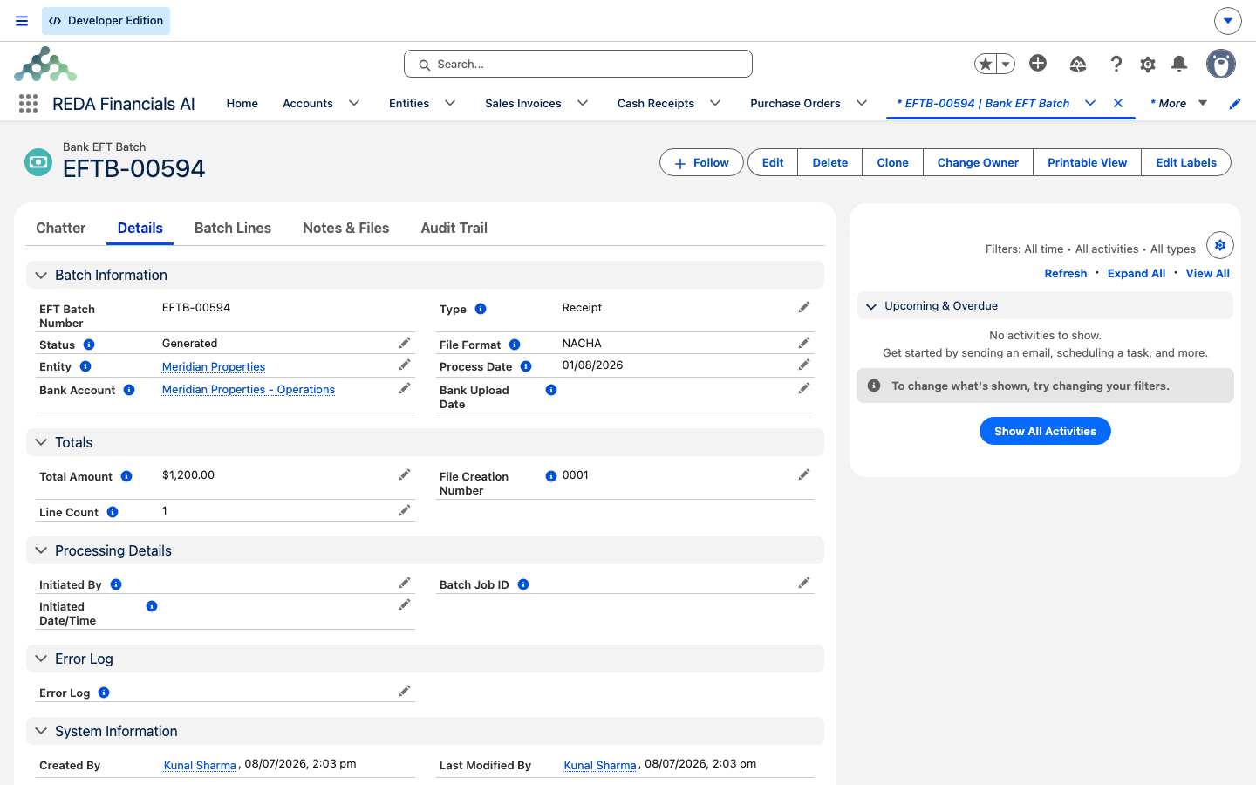Open the circular dropdown at top right
Image resolution: width=1256 pixels, height=785 pixels.
(1227, 20)
